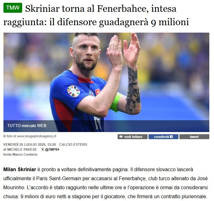Post the article with the tweet button
Image resolution: width=214 pixels, height=201 pixels.
(194, 137)
